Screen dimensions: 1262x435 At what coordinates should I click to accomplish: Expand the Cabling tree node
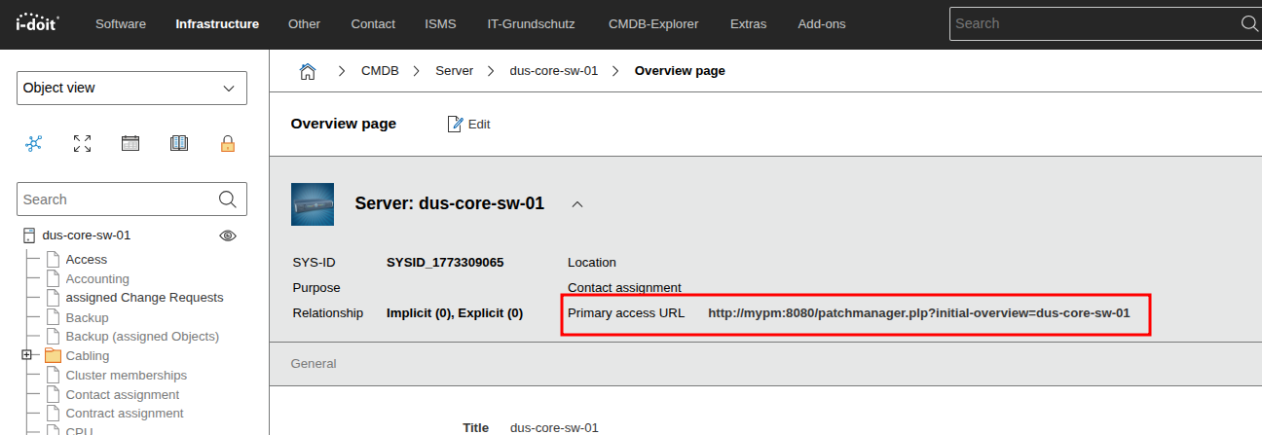click(x=26, y=355)
